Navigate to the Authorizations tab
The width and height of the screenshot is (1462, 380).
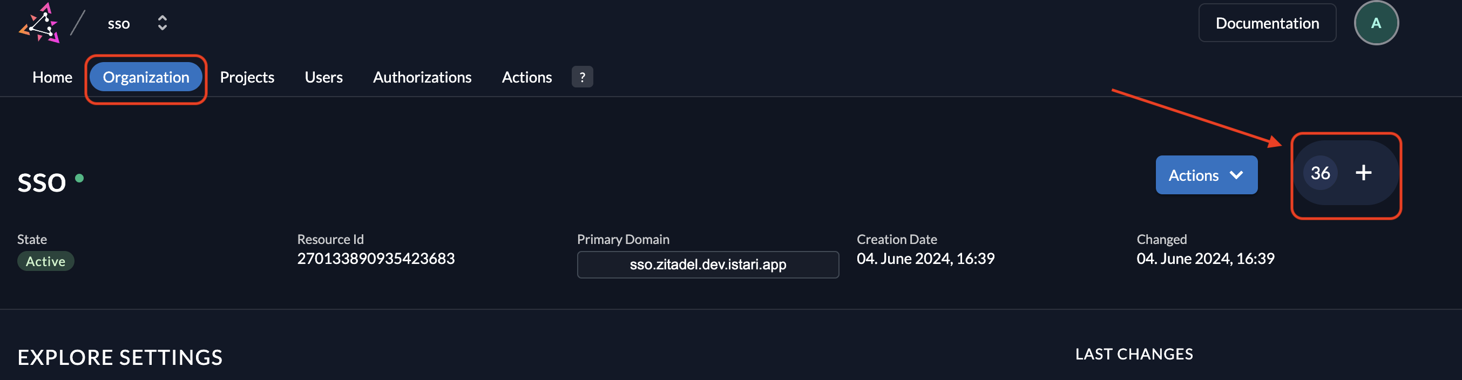[422, 77]
